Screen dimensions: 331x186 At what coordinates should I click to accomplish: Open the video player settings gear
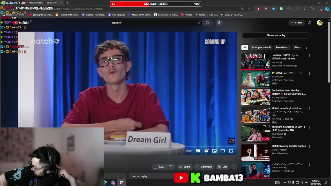[x=206, y=151]
